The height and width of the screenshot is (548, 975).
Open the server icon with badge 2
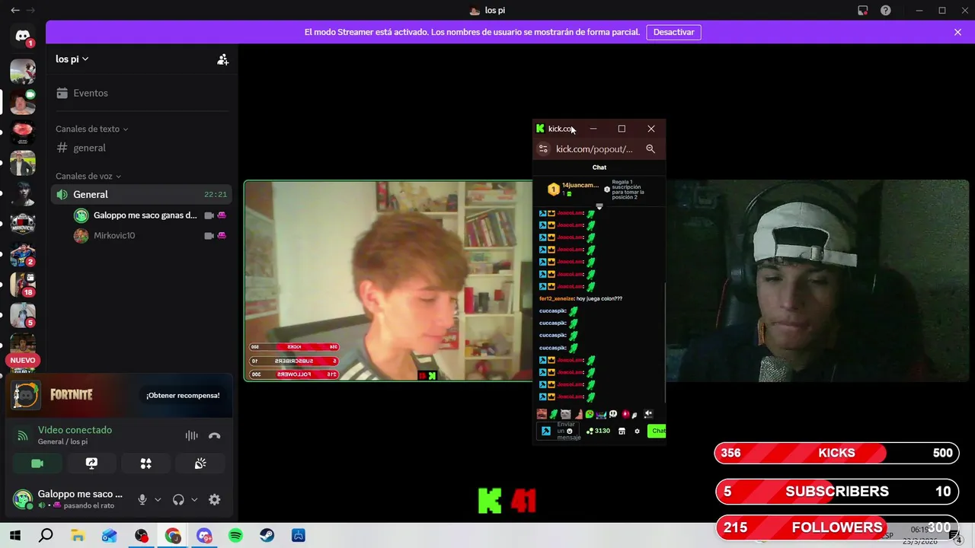(23, 254)
